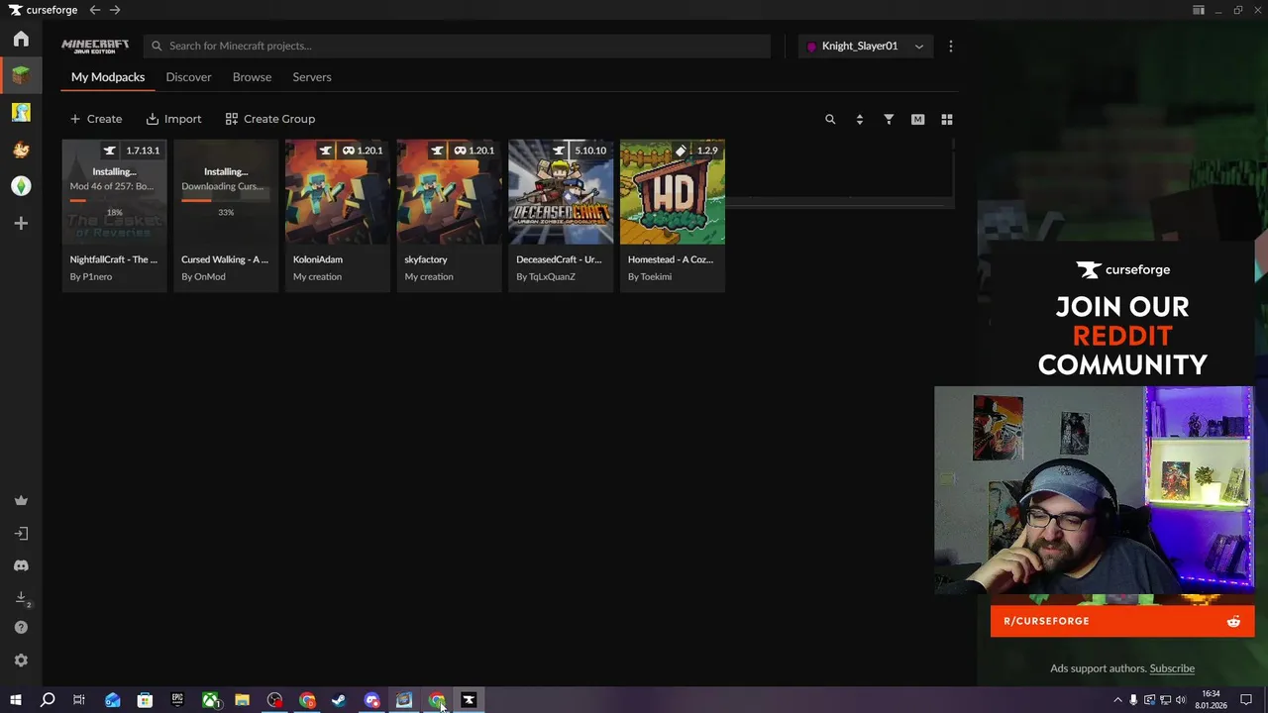Switch to grid view icon
1268x713 pixels.
(947, 119)
